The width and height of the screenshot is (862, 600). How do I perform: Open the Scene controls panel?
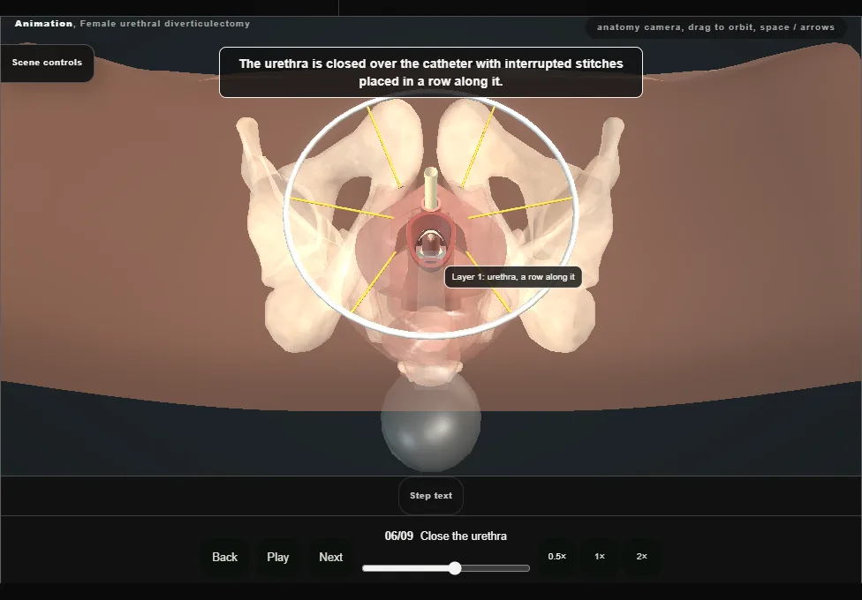[48, 63]
